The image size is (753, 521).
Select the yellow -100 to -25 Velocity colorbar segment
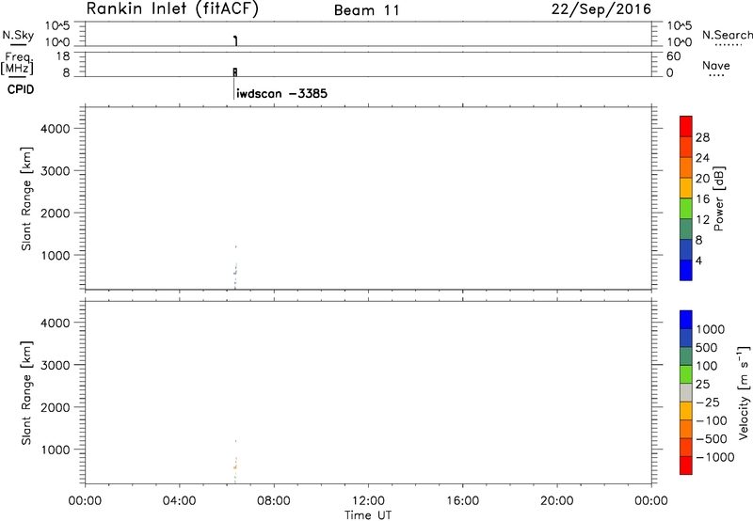pyautogui.click(x=686, y=411)
